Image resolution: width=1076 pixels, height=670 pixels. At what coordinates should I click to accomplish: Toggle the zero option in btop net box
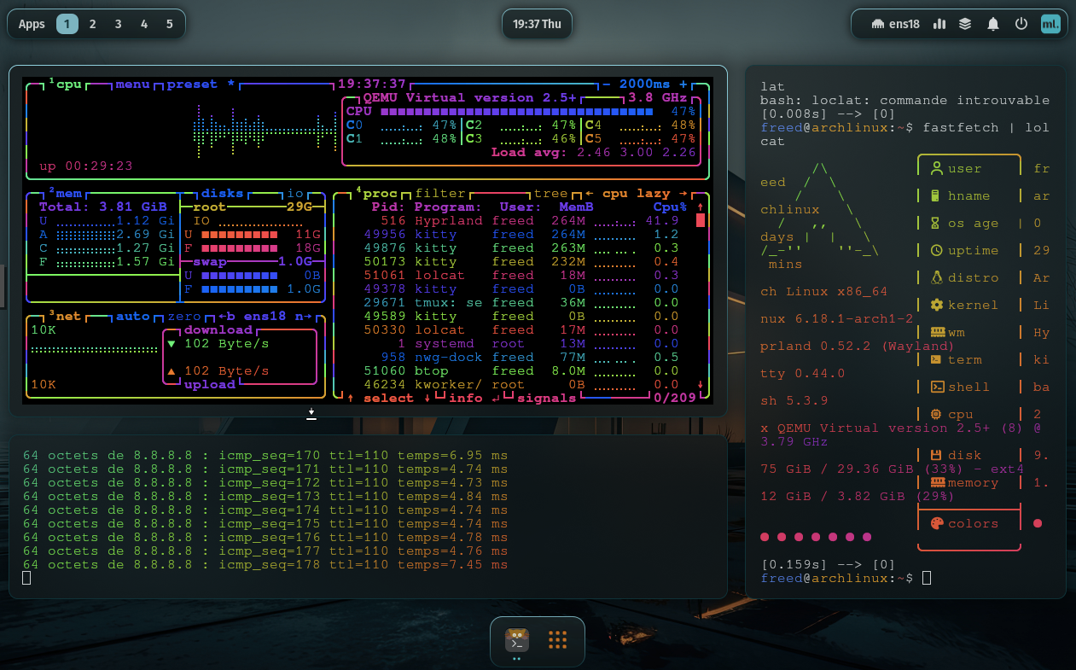pos(183,316)
